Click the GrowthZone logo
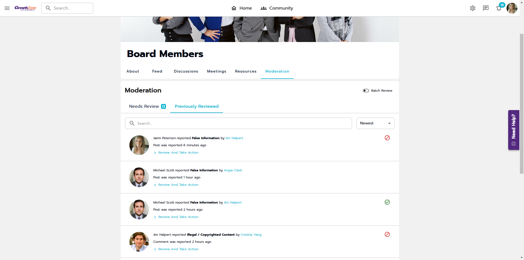 (x=25, y=8)
